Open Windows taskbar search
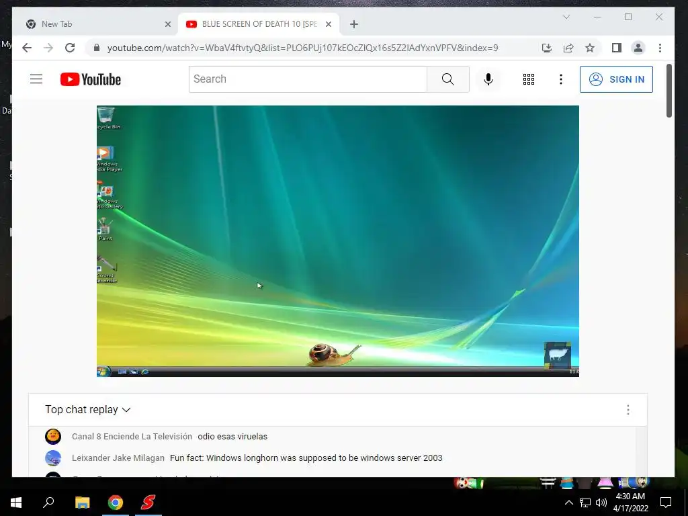The width and height of the screenshot is (688, 516). click(48, 503)
